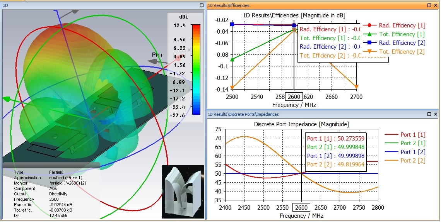Click the dBi color scale bar
This screenshot has width=441, height=222.
[x=196, y=69]
